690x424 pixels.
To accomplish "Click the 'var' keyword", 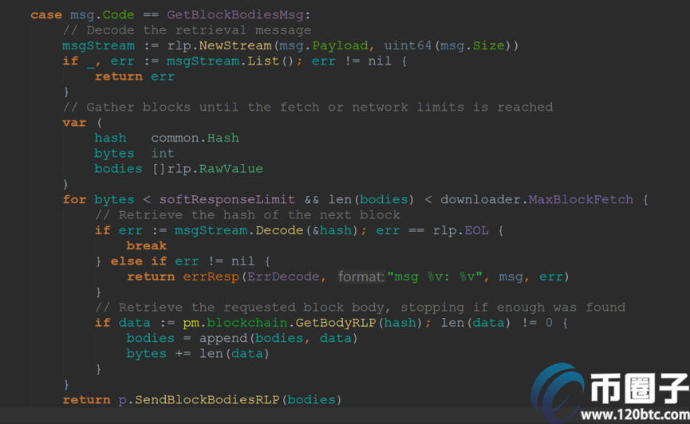I will point(74,123).
